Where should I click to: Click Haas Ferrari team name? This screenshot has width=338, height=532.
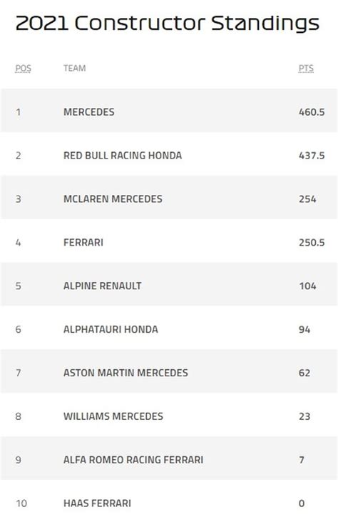[97, 503]
